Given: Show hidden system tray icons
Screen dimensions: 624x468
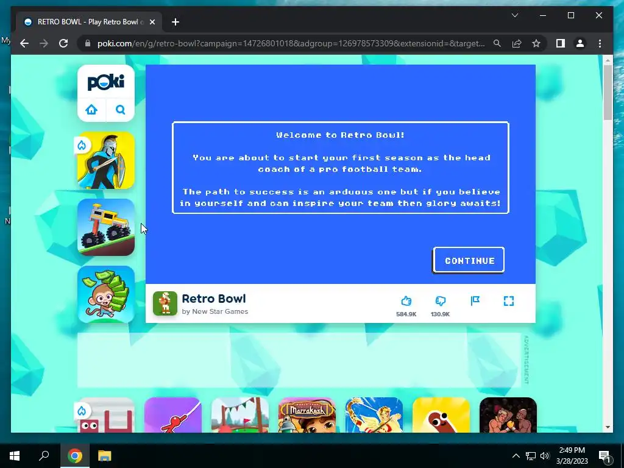Looking at the screenshot, I should click(516, 456).
